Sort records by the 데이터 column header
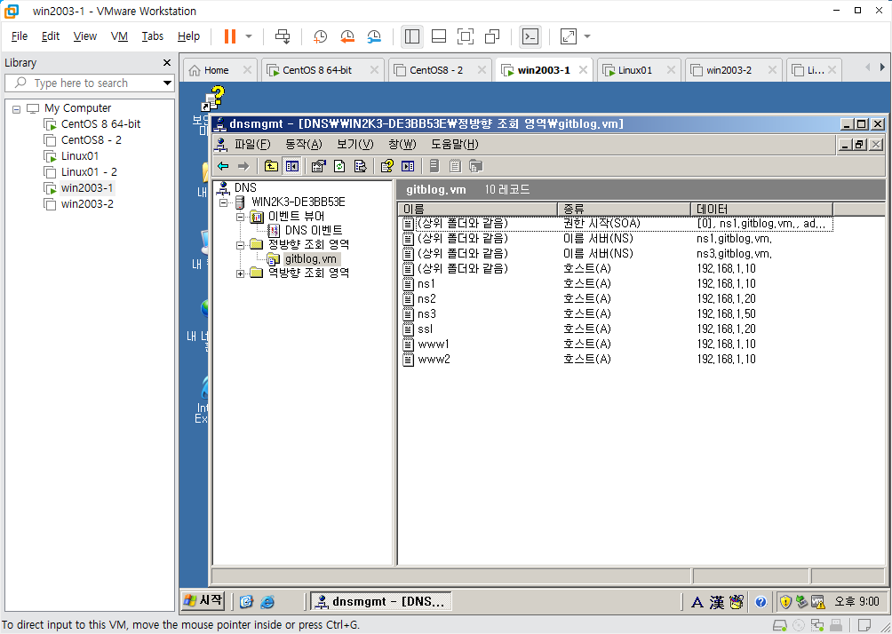Screen dimensions: 892x634 click(761, 210)
